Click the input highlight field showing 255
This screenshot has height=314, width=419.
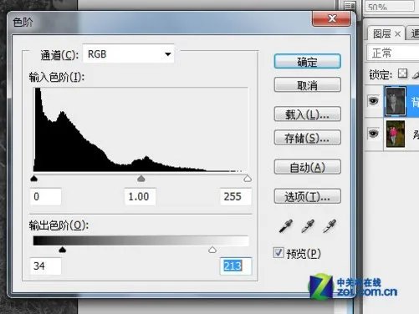point(236,197)
